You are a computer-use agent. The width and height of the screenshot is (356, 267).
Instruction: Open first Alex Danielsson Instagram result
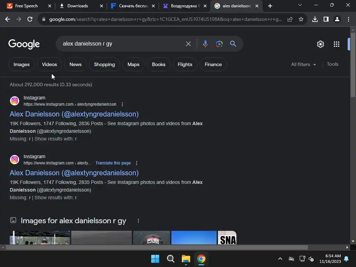[x=74, y=114]
